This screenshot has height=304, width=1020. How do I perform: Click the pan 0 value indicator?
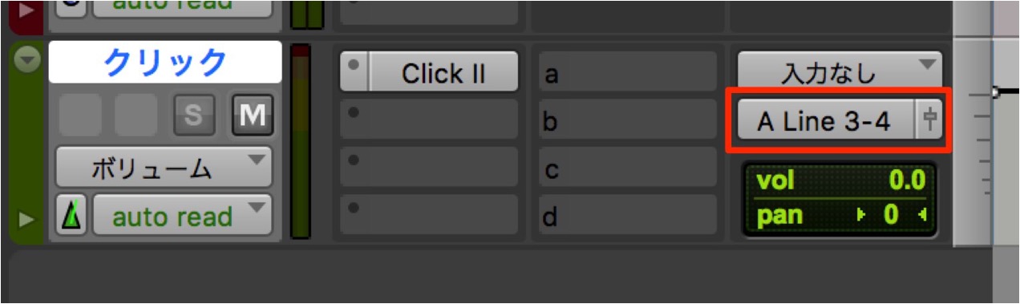click(840, 214)
